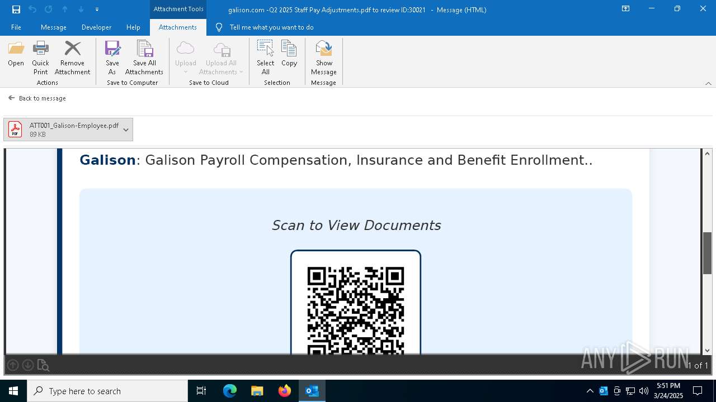Click the quick access Save icon
Screen dimensions: 716x402
coord(16,9)
